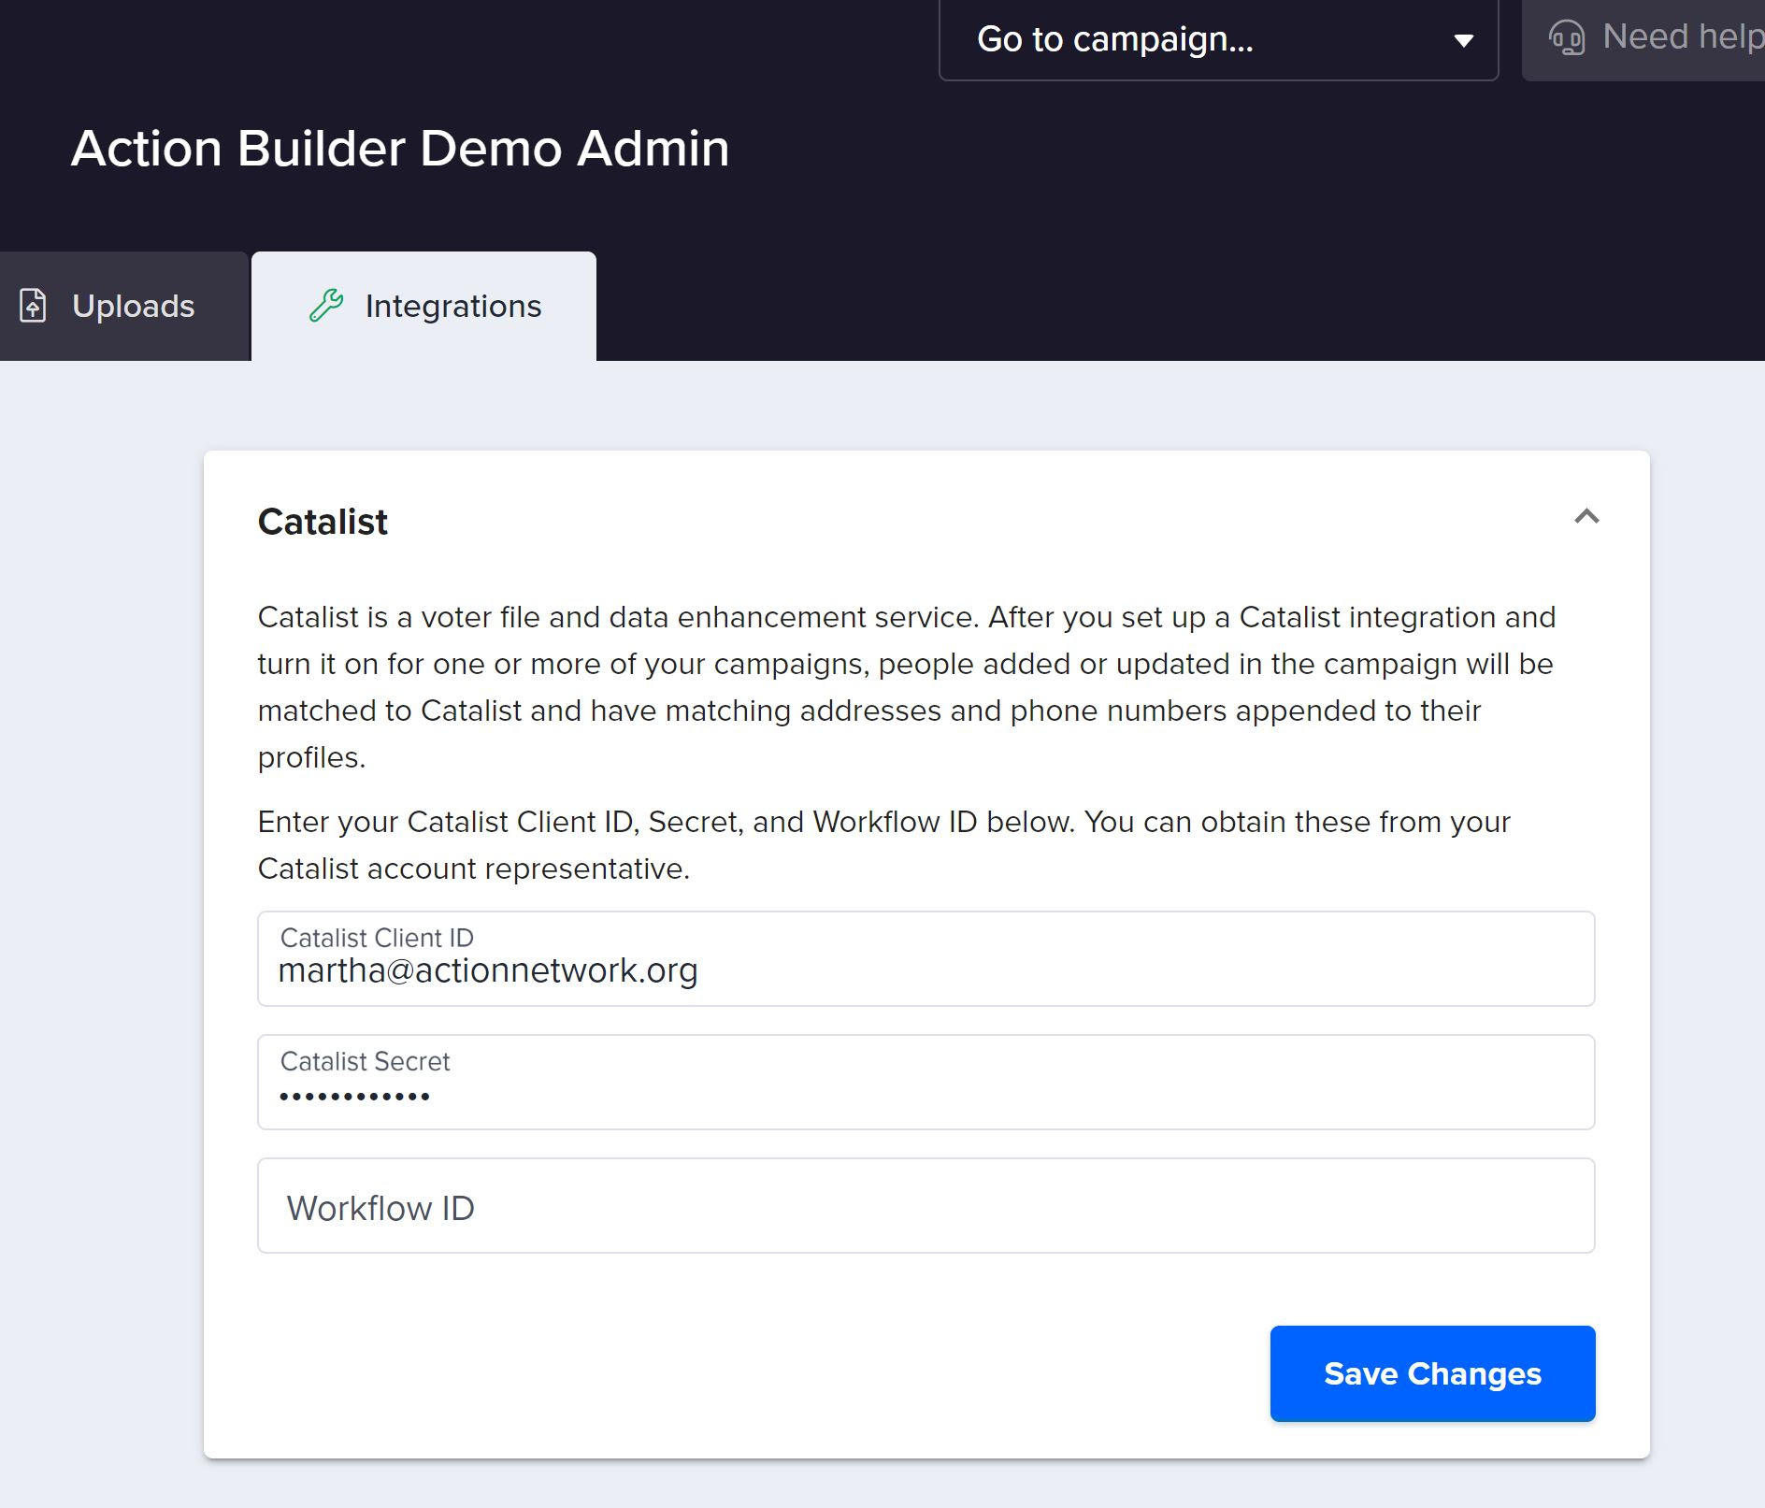Viewport: 1765px width, 1508px height.
Task: Select the Integrations tab
Action: coord(423,305)
